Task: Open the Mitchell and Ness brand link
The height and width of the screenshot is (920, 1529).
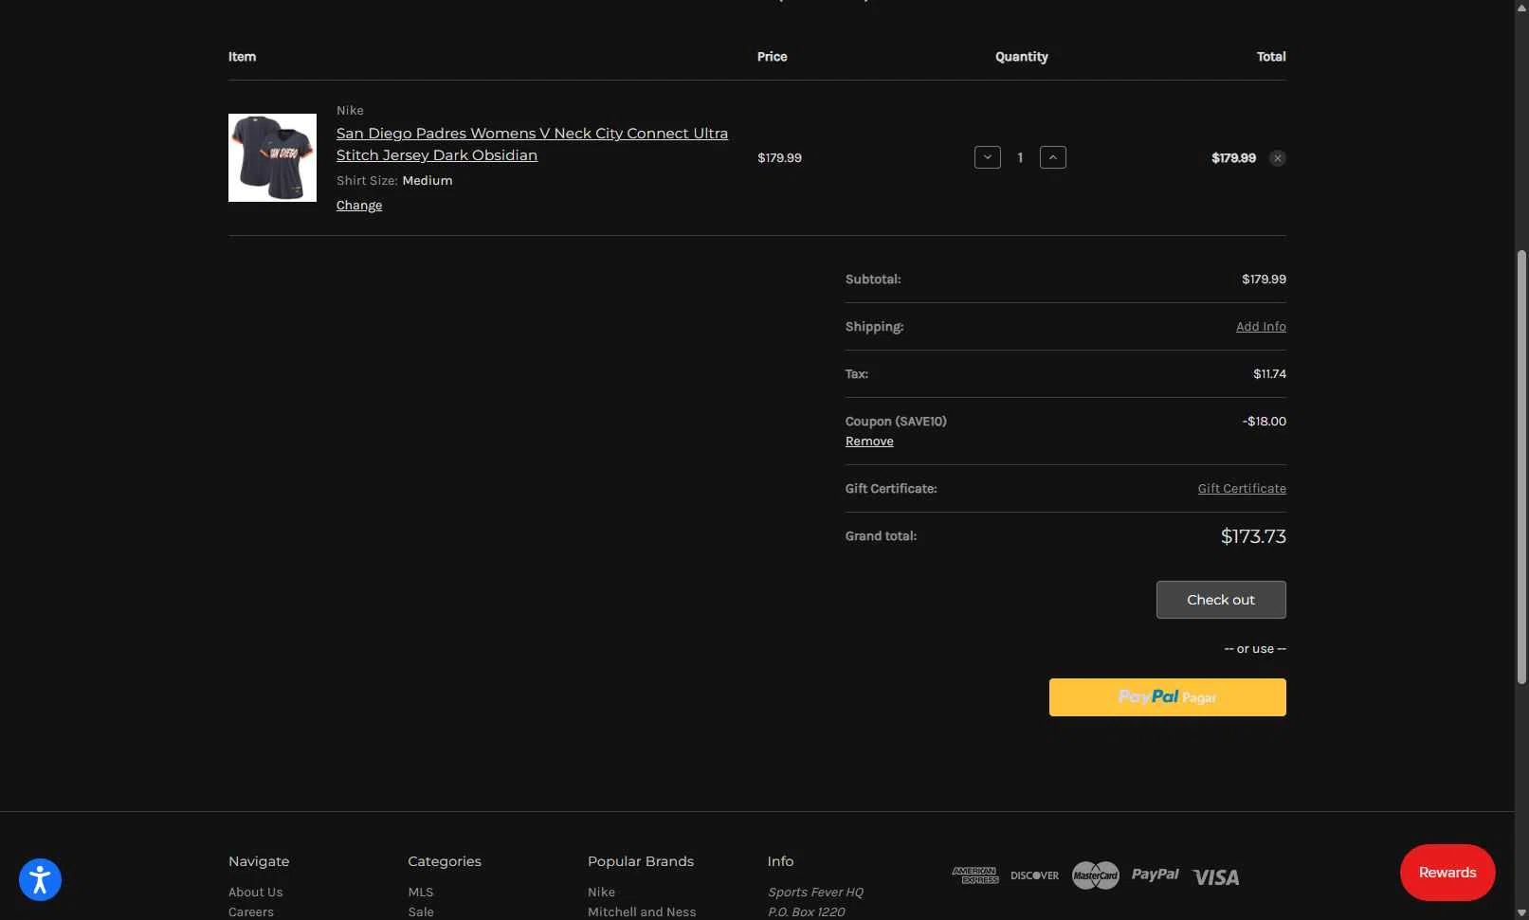Action: (x=642, y=912)
